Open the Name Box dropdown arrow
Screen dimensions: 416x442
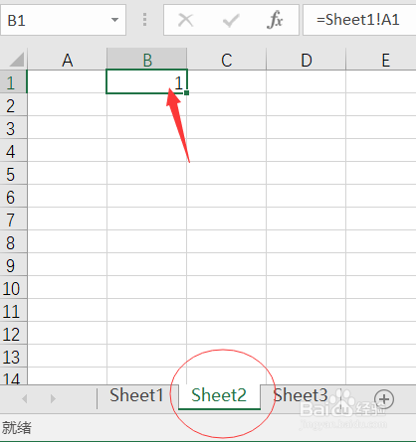[114, 20]
